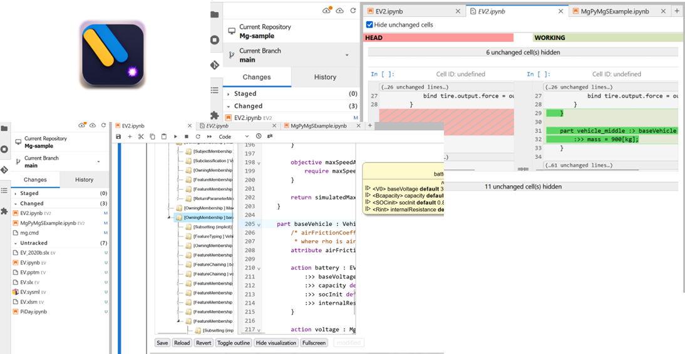Fold code at line 205 part baseVehicle

[x=259, y=224]
